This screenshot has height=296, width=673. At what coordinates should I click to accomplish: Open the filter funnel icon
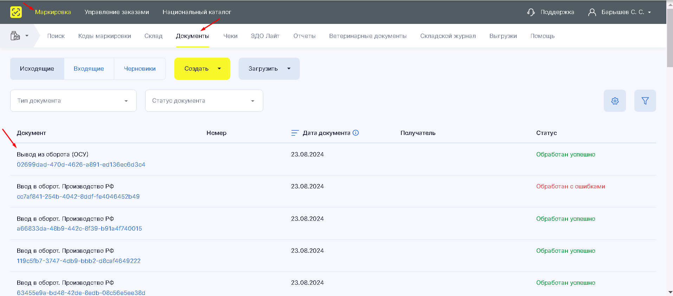pyautogui.click(x=645, y=101)
